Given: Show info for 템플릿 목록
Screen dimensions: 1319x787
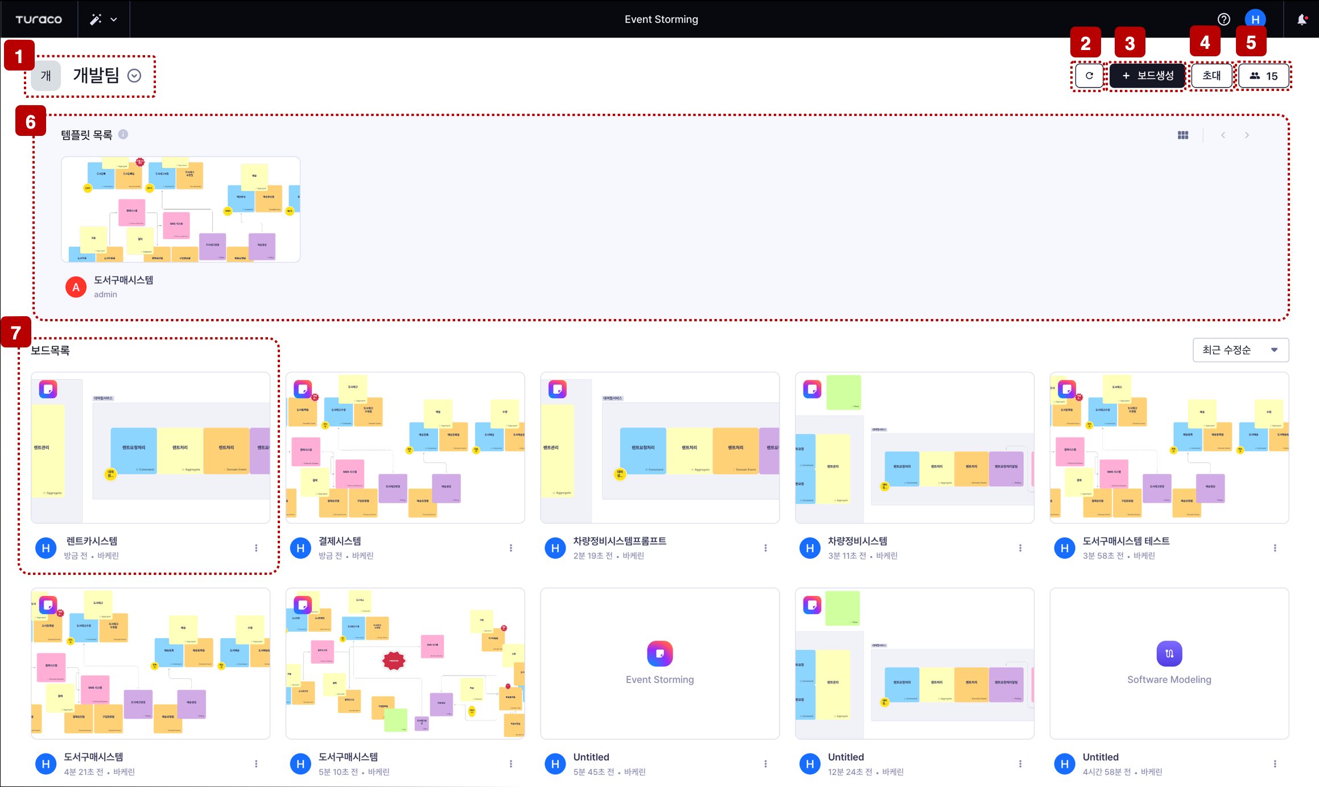Looking at the screenshot, I should coord(123,134).
